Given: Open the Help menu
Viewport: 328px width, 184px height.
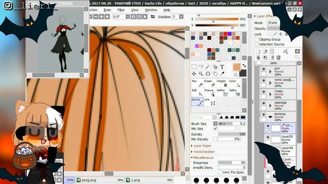Looking at the screenshot, I should (167, 10).
